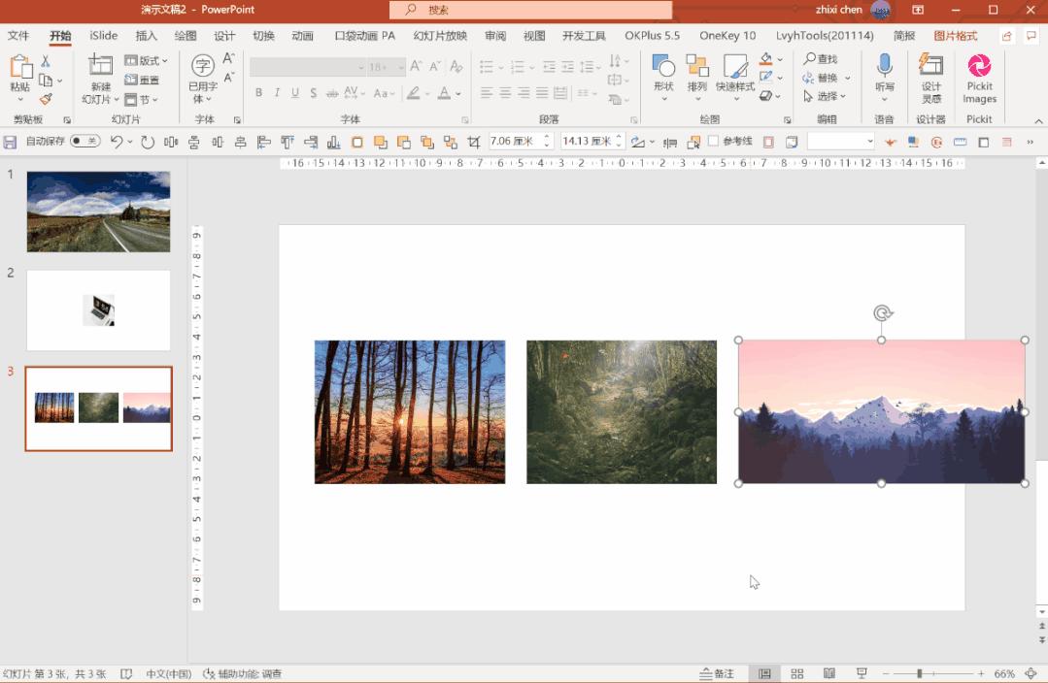Toggle bold formatting
Screen dimensions: 1048x683
[x=259, y=93]
